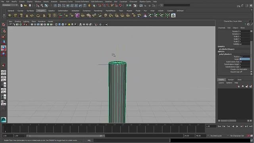Choose the Lasso Select tool in the toolbox

pos(4,31)
